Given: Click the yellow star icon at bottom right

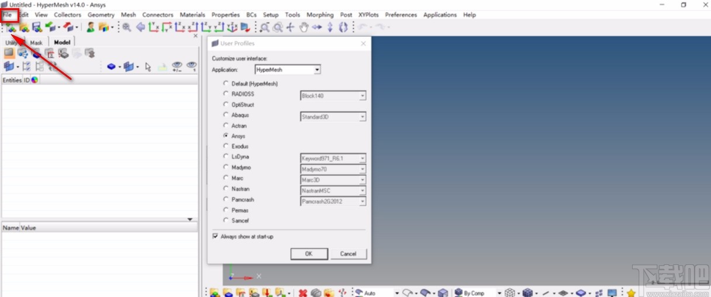Looking at the screenshot, I should point(631,293).
